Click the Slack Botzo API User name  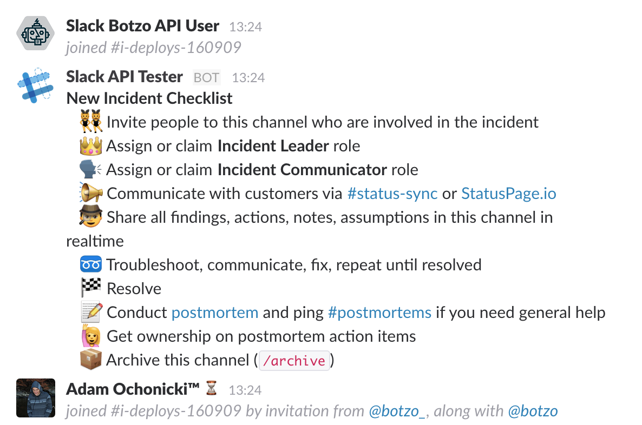pyautogui.click(x=142, y=26)
